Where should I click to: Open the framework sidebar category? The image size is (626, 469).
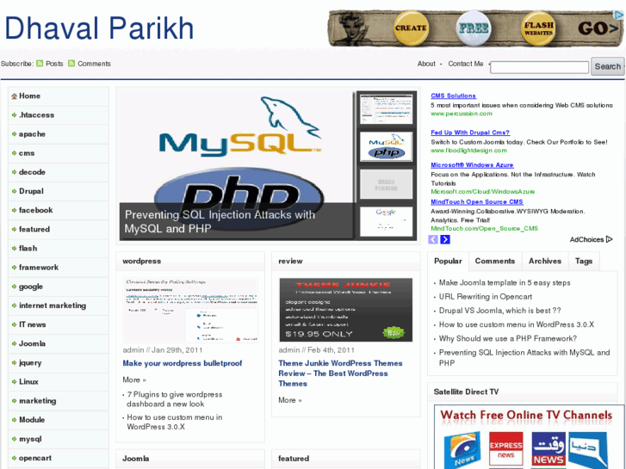pyautogui.click(x=59, y=268)
